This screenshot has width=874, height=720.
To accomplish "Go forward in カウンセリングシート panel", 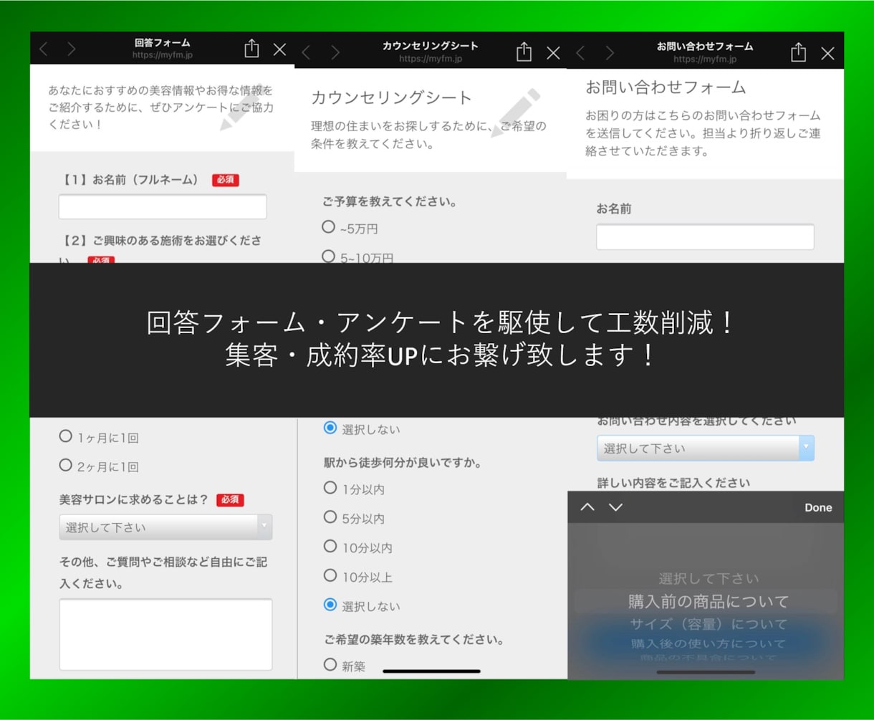I will click(335, 52).
